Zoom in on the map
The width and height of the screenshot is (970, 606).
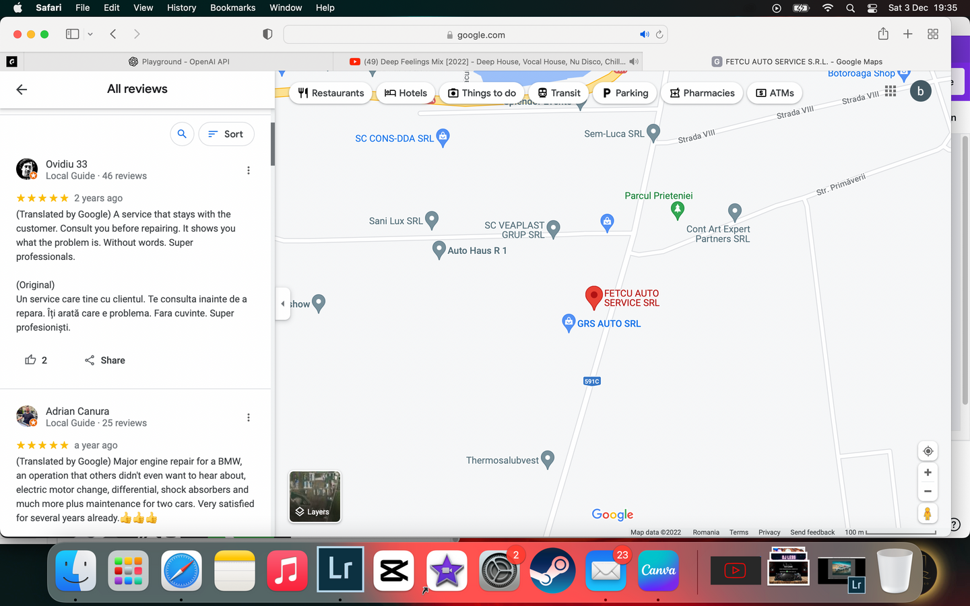(x=928, y=473)
